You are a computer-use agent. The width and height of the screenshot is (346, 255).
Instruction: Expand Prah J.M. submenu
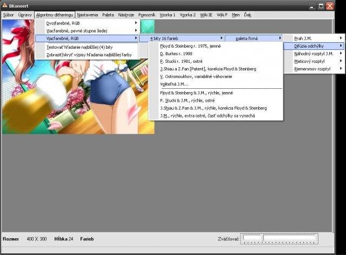tap(314, 38)
